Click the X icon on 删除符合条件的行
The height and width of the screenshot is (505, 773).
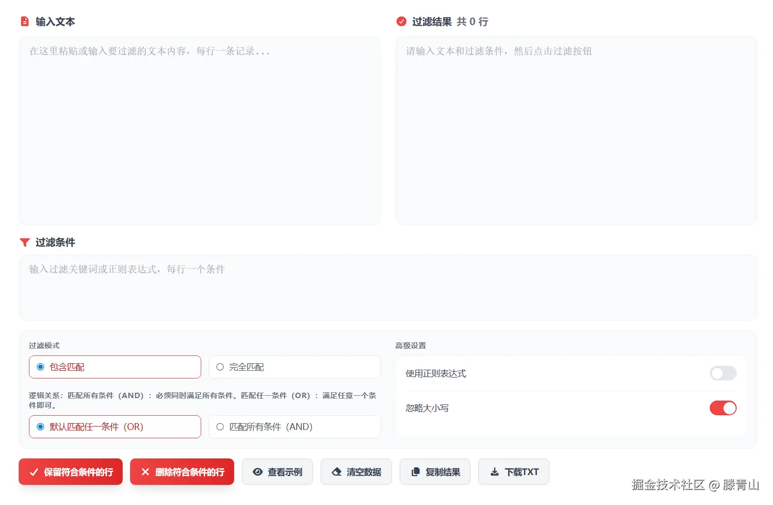[x=145, y=472]
